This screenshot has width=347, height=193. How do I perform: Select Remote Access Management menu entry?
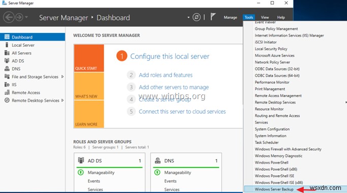coord(278,95)
